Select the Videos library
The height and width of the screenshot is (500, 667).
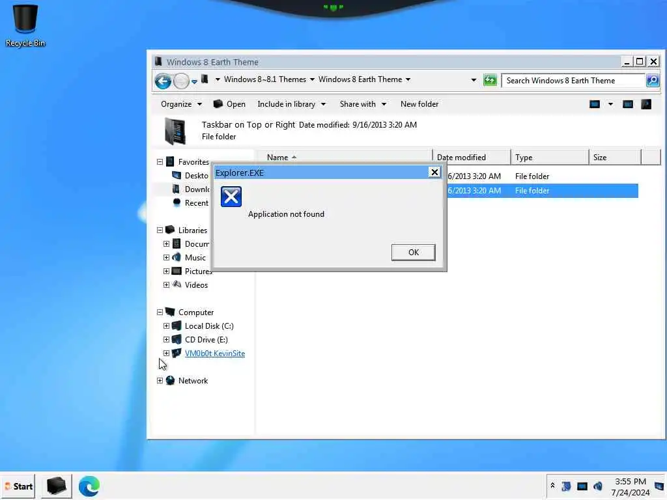click(x=196, y=285)
